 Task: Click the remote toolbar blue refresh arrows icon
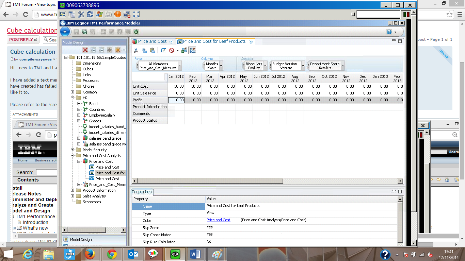pos(90,14)
